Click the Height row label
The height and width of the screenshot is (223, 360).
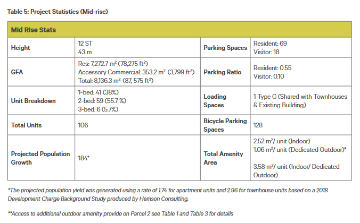point(20,48)
